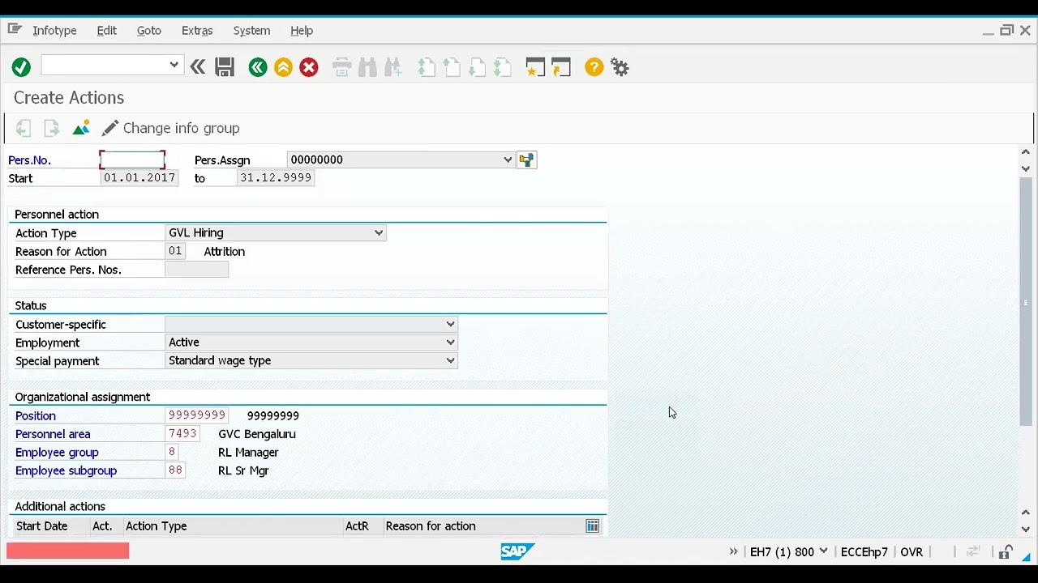The height and width of the screenshot is (583, 1038).
Task: Click the lock icon in status bar
Action: click(1006, 552)
